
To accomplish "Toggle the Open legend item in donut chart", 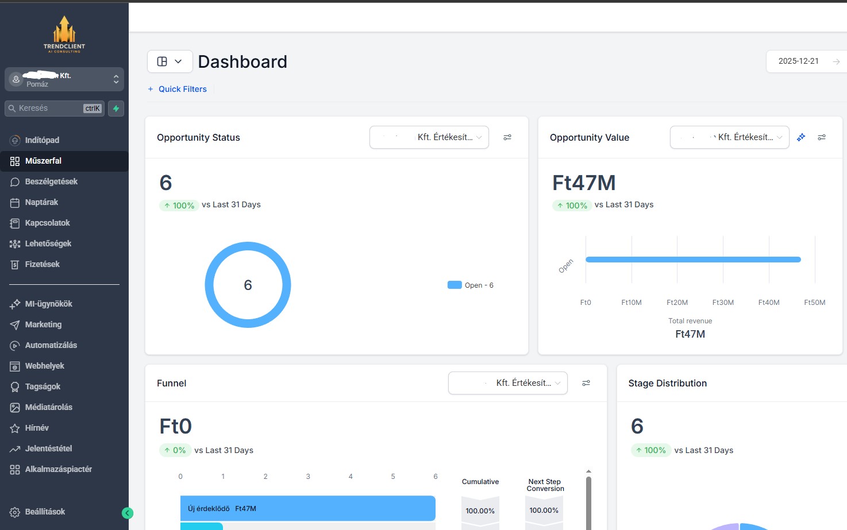I will [x=471, y=285].
